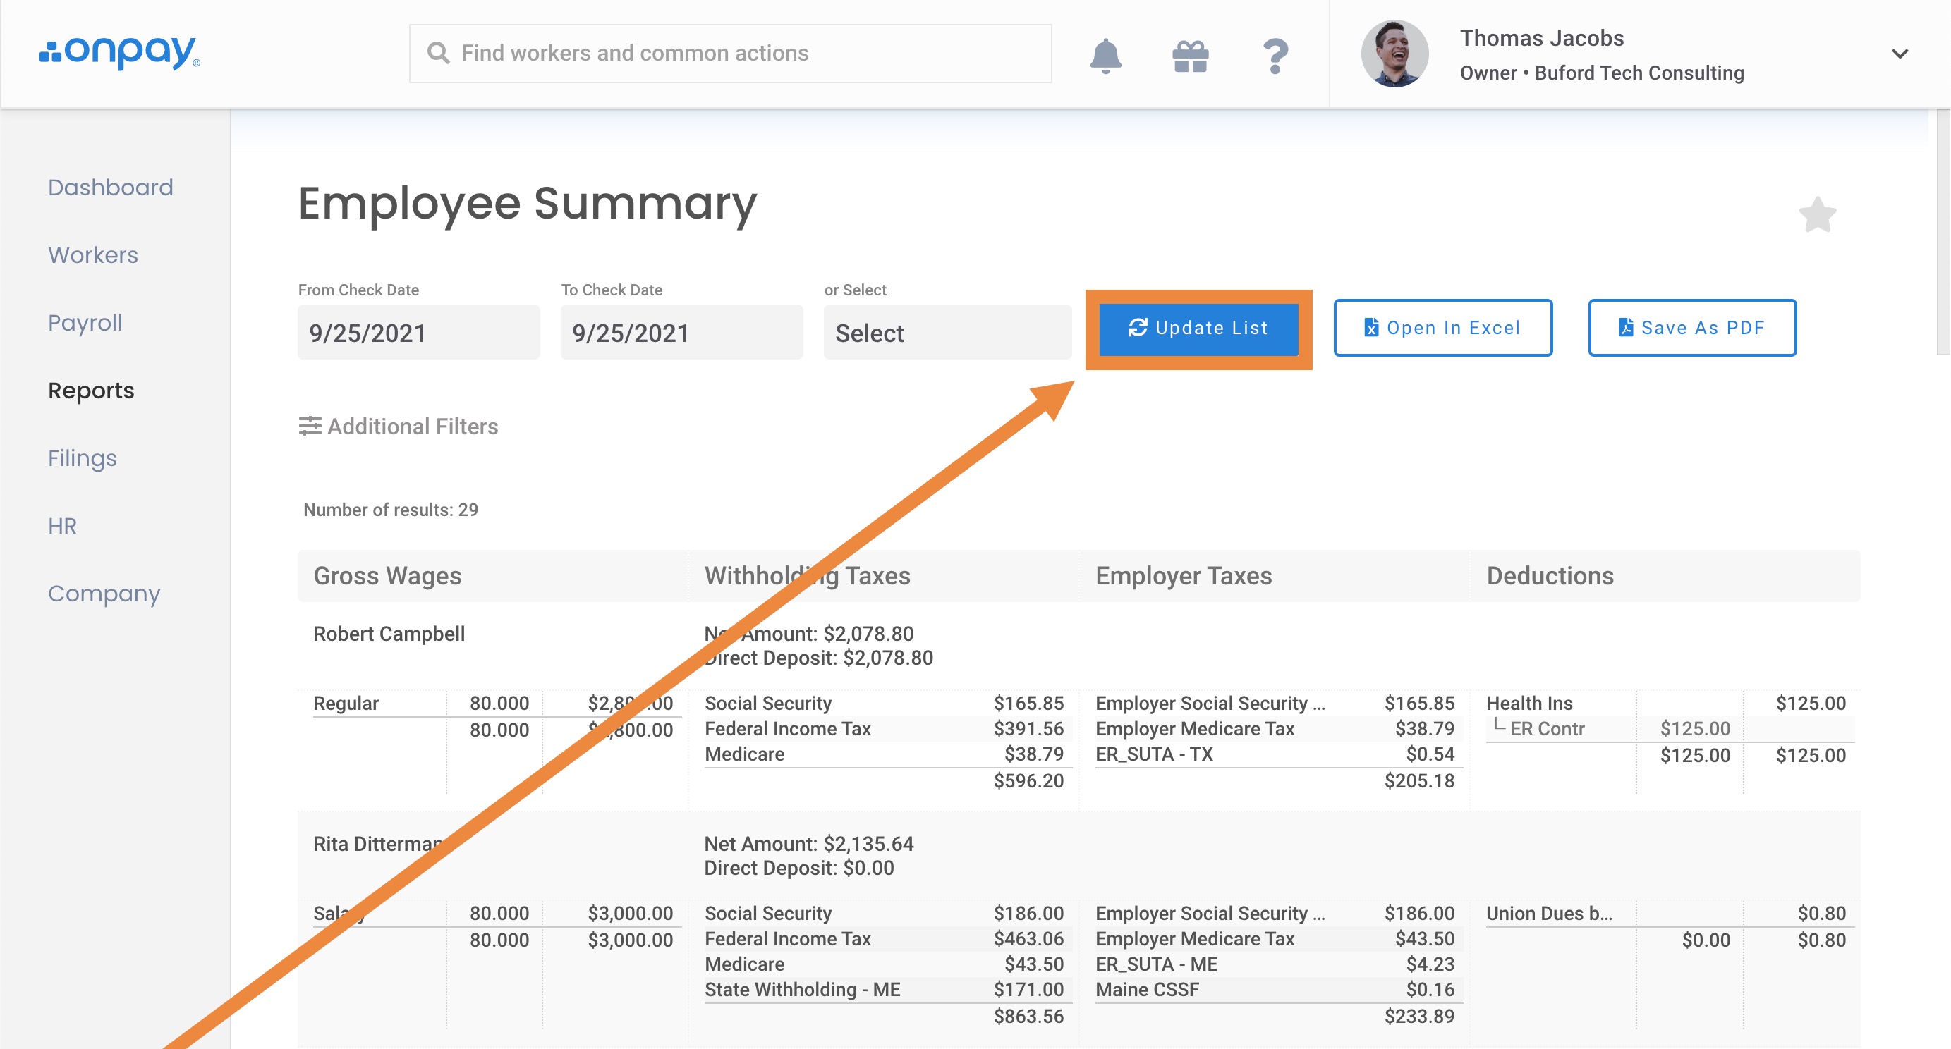Image resolution: width=1951 pixels, height=1049 pixels.
Task: Click employer taxes total $205.18
Action: click(x=1419, y=780)
